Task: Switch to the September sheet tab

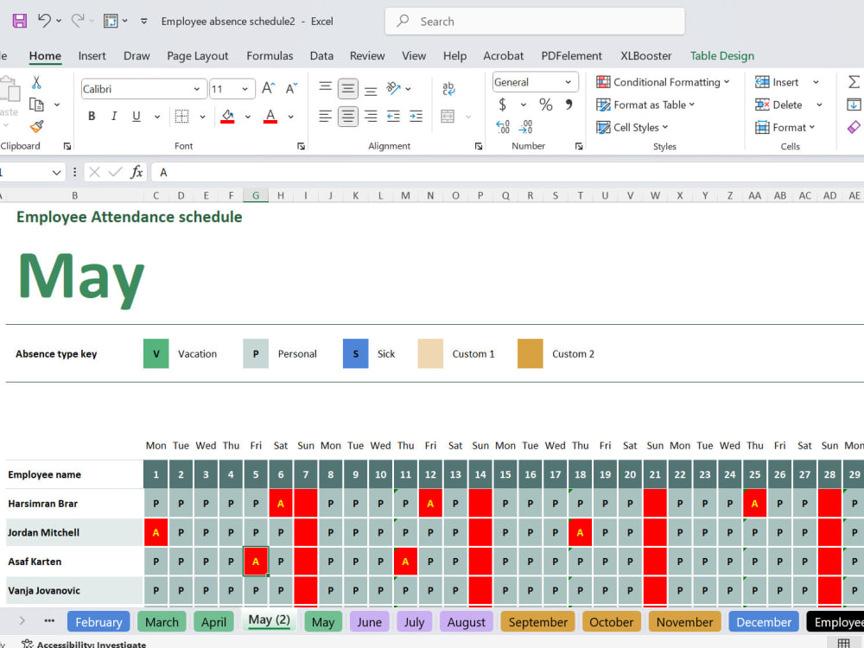Action: [x=537, y=621]
